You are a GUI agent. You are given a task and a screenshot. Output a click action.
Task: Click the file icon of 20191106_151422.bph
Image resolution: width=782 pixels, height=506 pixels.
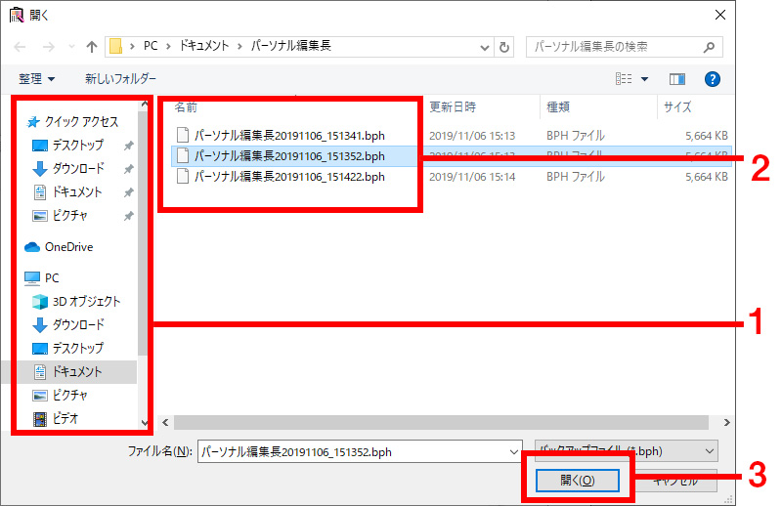point(183,177)
